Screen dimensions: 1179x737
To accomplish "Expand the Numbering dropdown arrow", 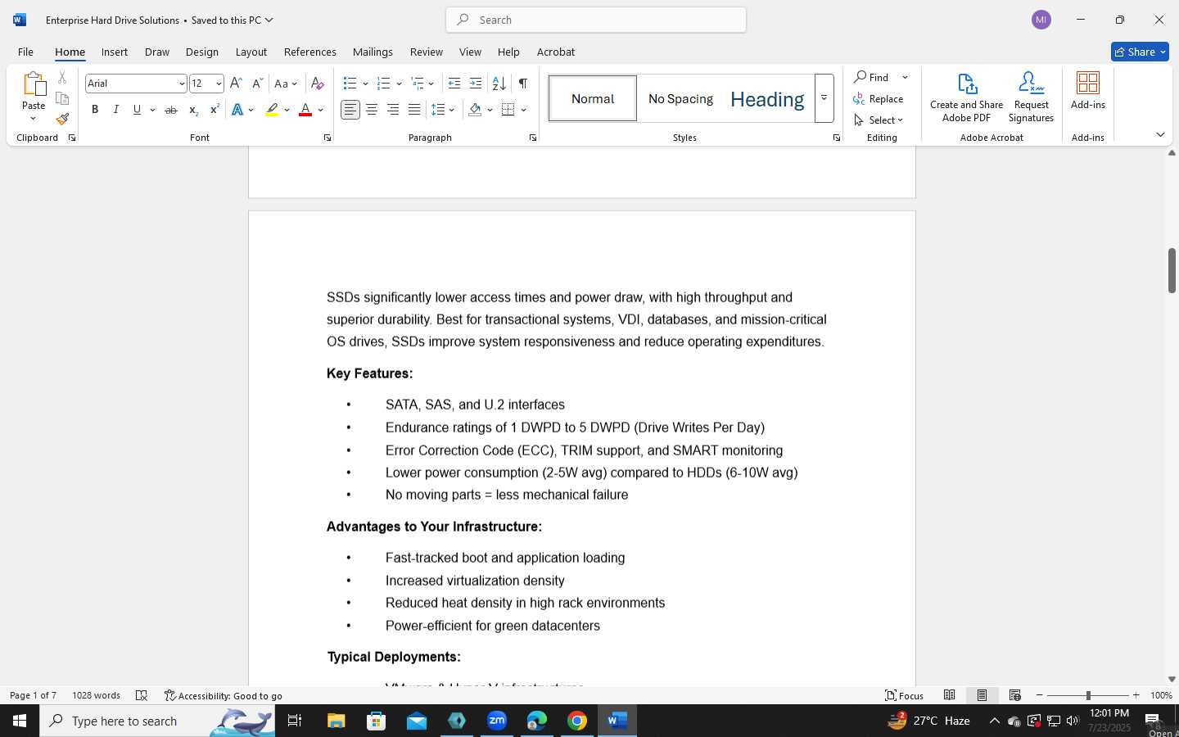I will pos(399,84).
